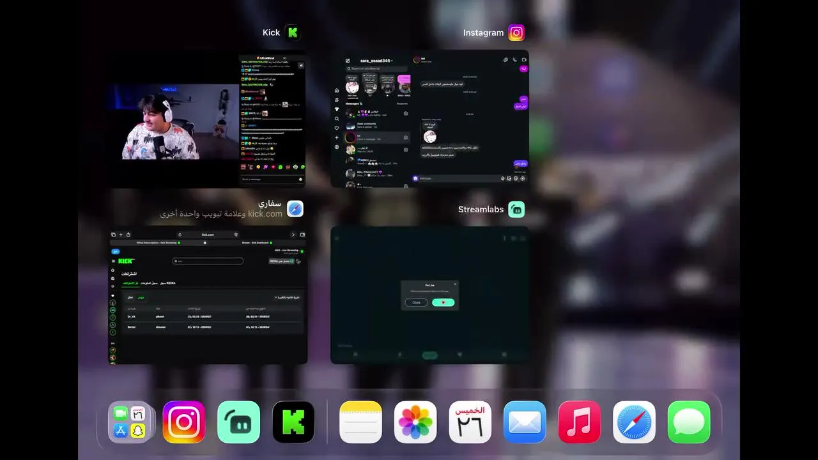The image size is (818, 460).
Task: Launch Instagram from the dock
Action: (184, 422)
